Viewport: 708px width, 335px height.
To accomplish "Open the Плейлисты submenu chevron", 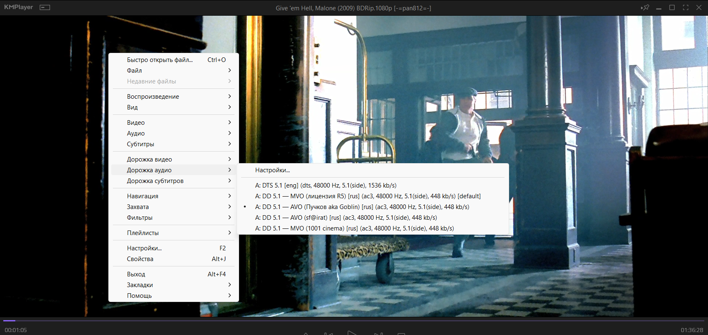I will tap(230, 233).
